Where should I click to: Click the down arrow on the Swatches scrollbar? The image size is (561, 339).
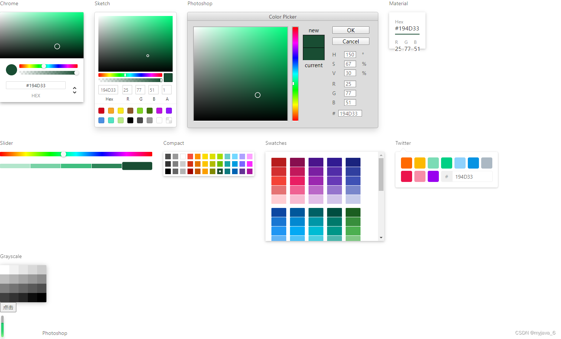pos(381,237)
